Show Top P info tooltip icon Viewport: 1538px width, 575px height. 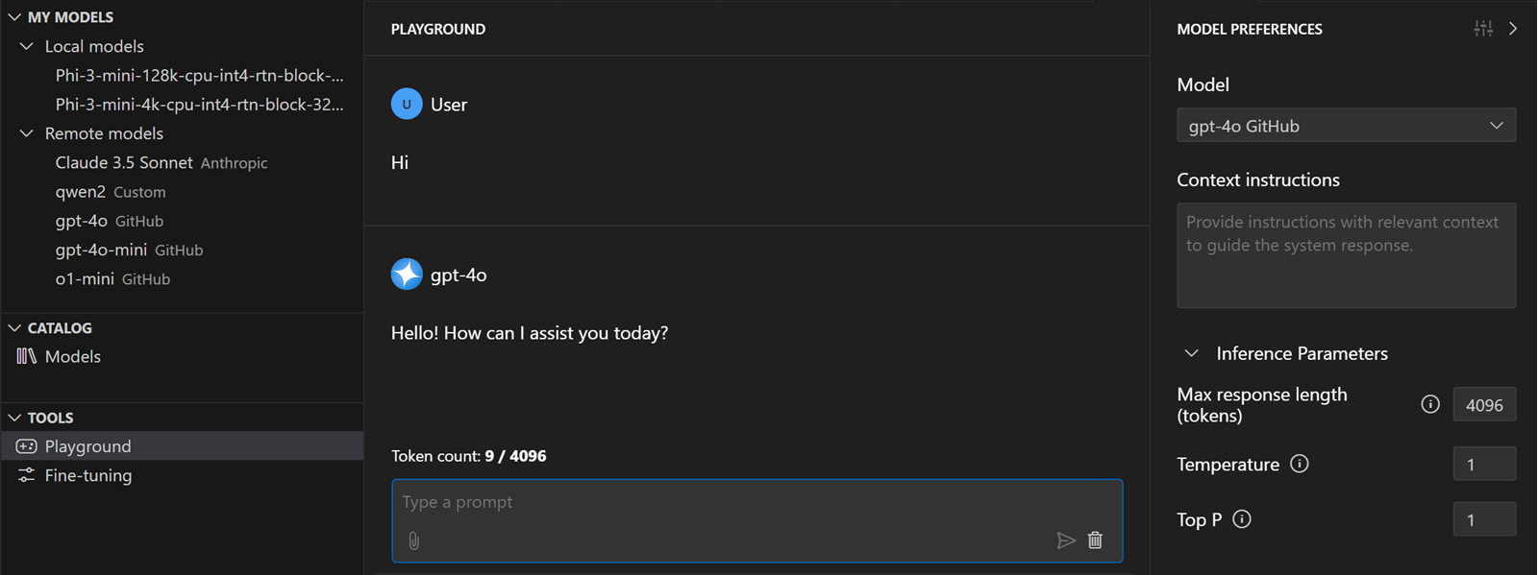click(1242, 519)
